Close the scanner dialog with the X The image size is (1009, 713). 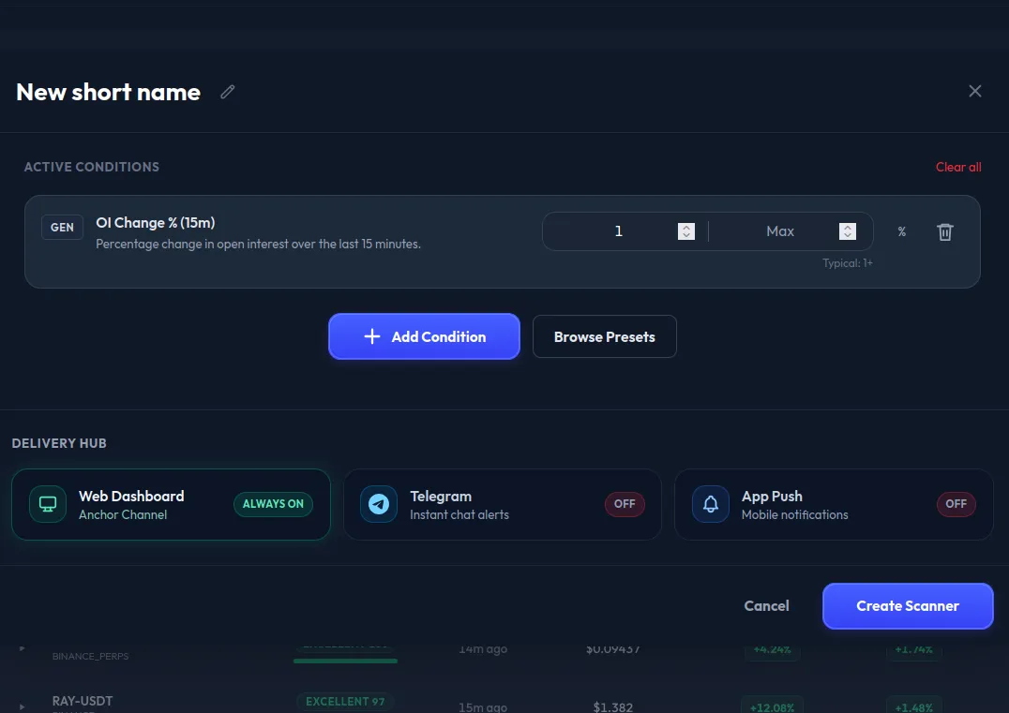(975, 91)
